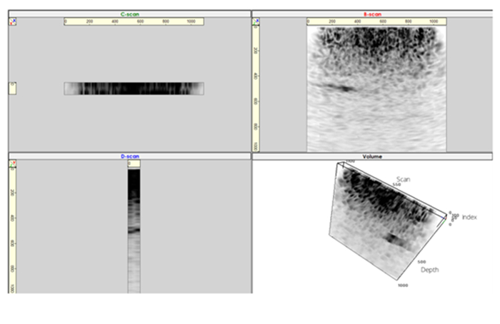Activate the Volume panel title bar
The height and width of the screenshot is (324, 500).
tap(371, 156)
